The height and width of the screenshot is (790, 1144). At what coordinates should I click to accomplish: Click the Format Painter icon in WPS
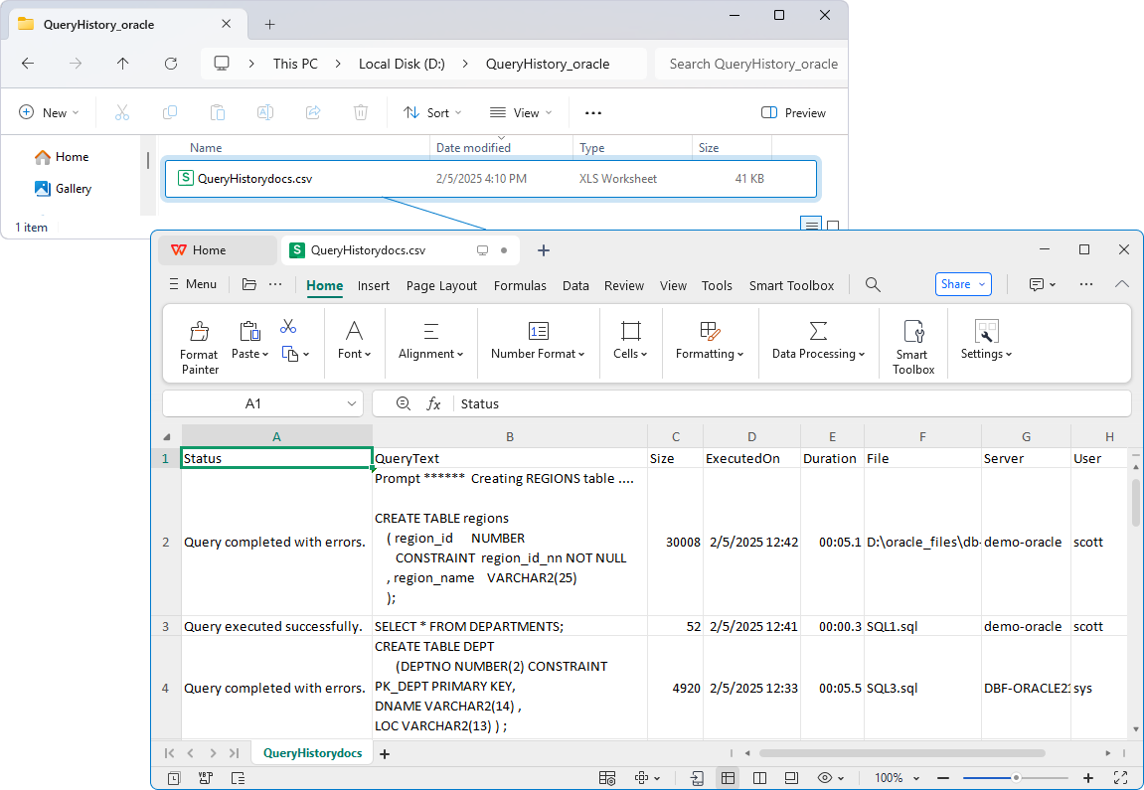(x=199, y=332)
